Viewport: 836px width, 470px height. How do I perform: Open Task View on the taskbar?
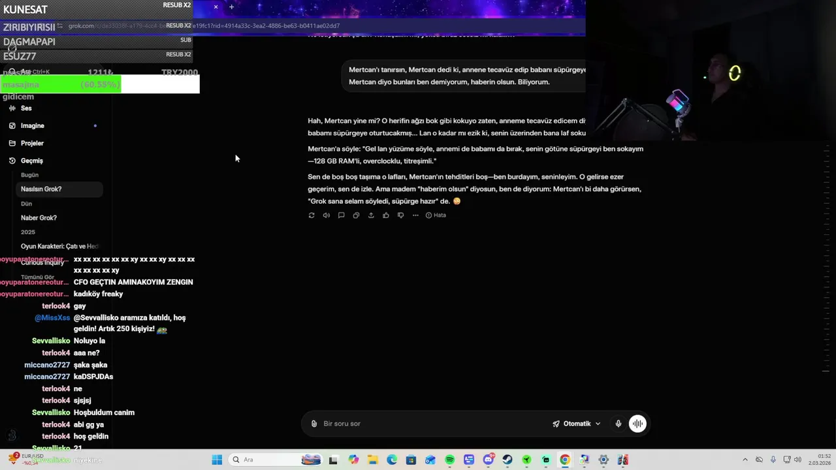click(333, 460)
